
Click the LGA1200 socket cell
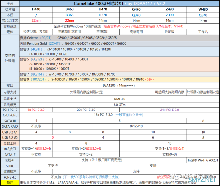pyautogui.click(x=119, y=86)
